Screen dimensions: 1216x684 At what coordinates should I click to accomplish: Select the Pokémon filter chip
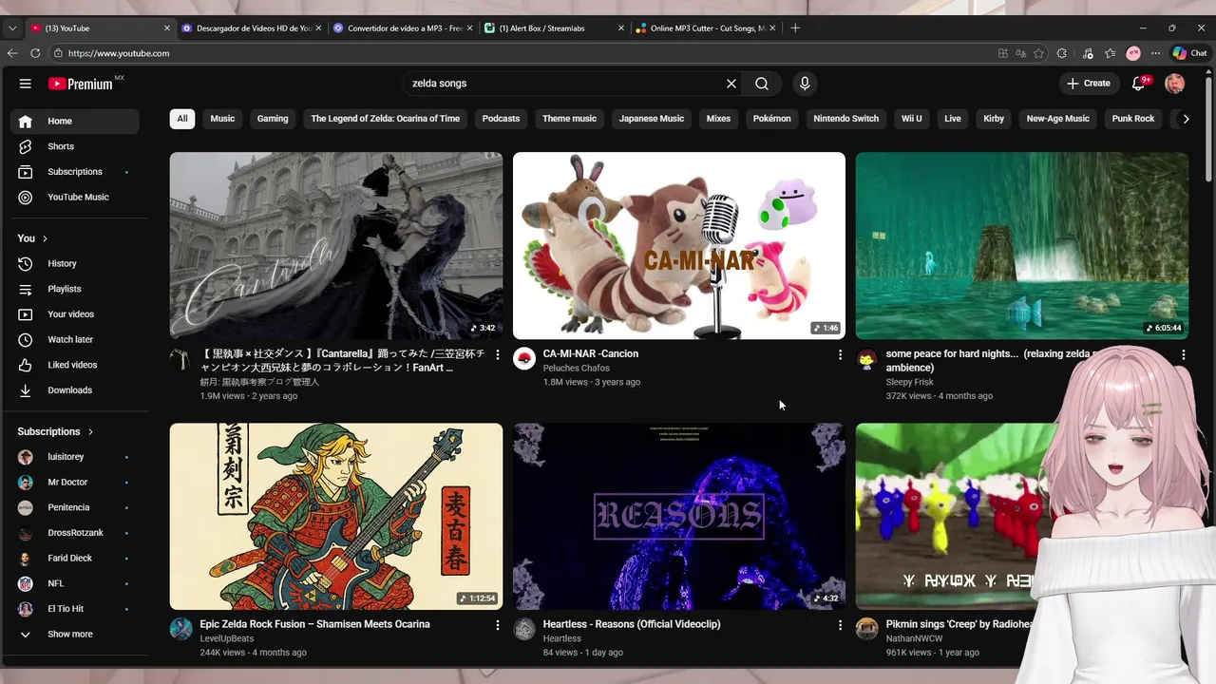click(771, 119)
